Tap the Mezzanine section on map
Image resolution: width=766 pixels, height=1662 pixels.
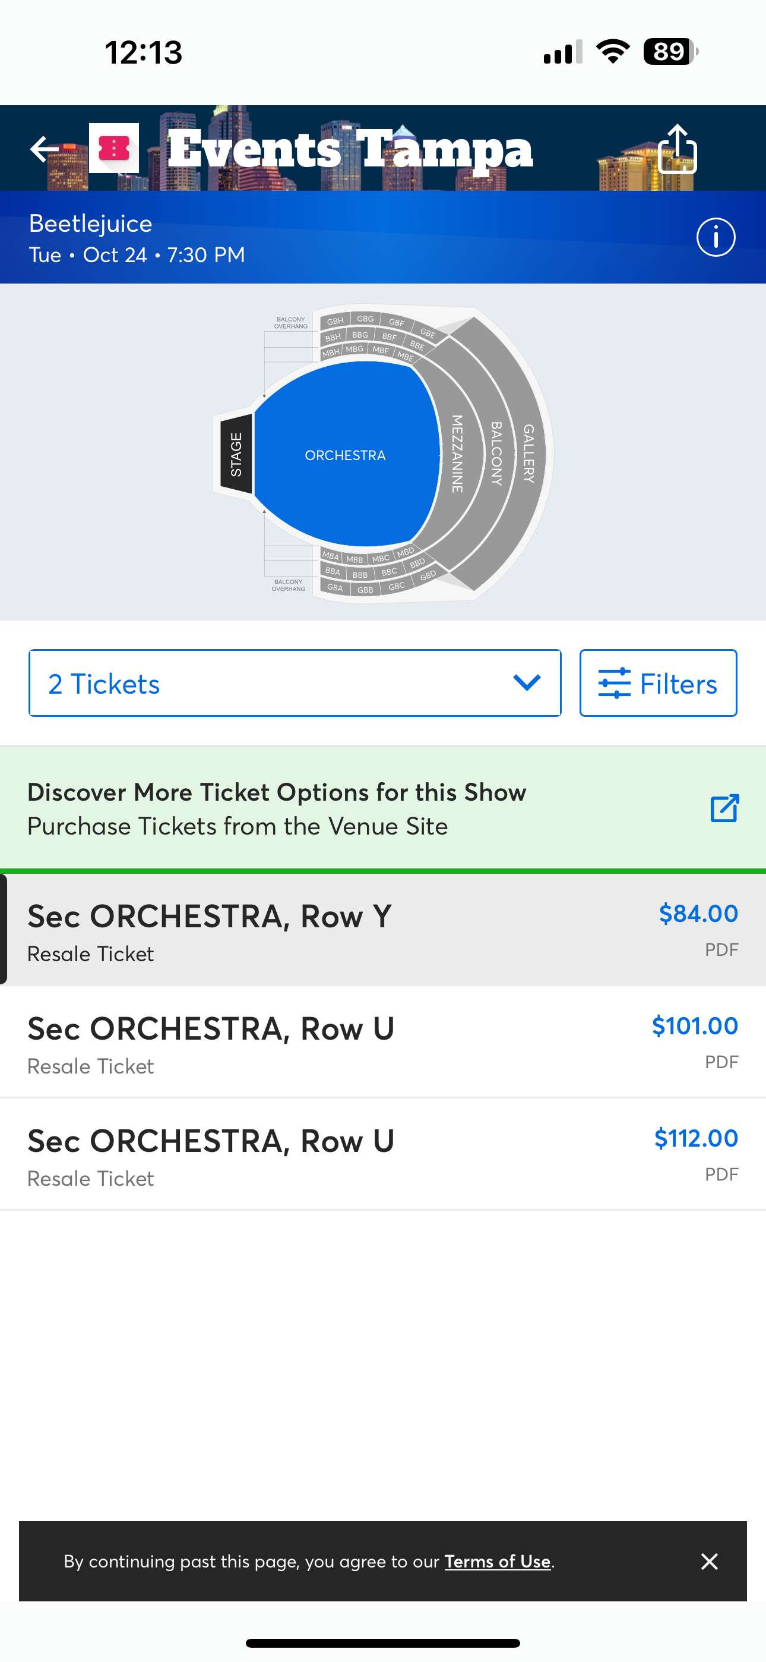(x=458, y=454)
